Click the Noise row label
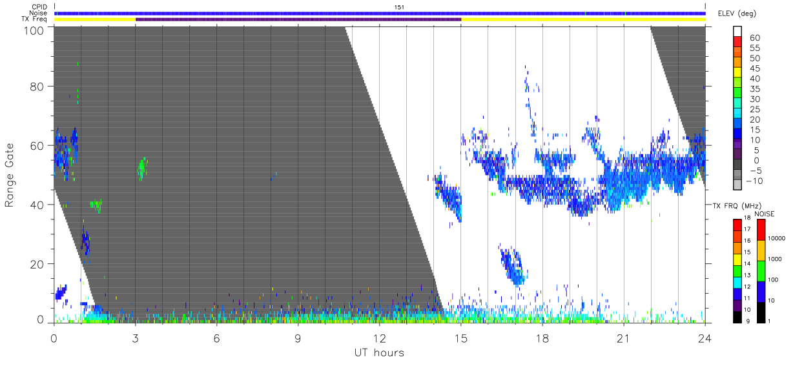The width and height of the screenshot is (793, 366). click(x=38, y=13)
